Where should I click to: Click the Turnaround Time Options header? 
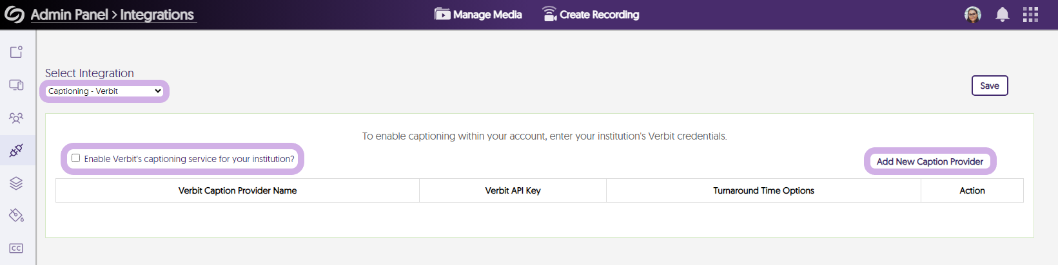pos(763,190)
